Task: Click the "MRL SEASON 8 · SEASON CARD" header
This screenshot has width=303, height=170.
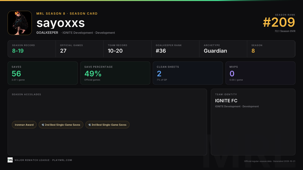Action: (67, 14)
